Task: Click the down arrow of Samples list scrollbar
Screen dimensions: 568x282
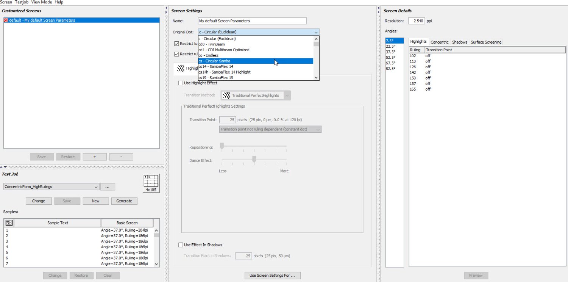Action: click(156, 264)
